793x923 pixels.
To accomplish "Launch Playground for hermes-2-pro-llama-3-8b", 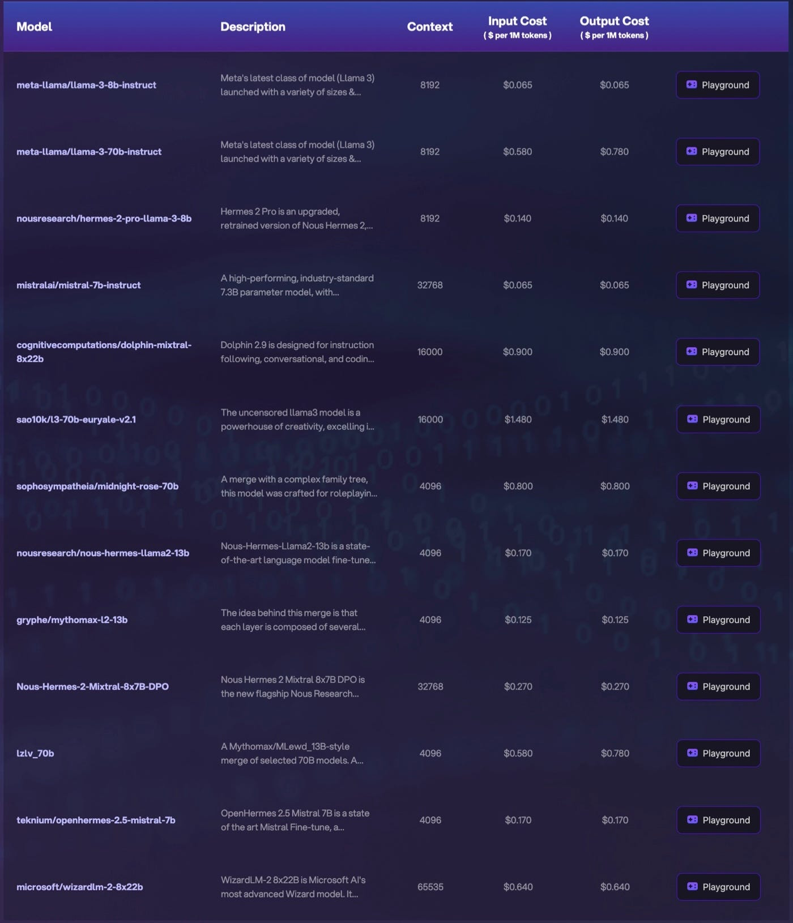I will pyautogui.click(x=718, y=219).
